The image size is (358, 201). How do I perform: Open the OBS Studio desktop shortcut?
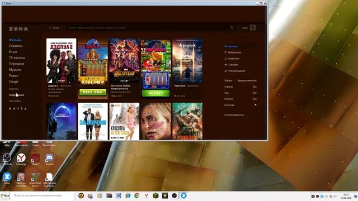7,159
